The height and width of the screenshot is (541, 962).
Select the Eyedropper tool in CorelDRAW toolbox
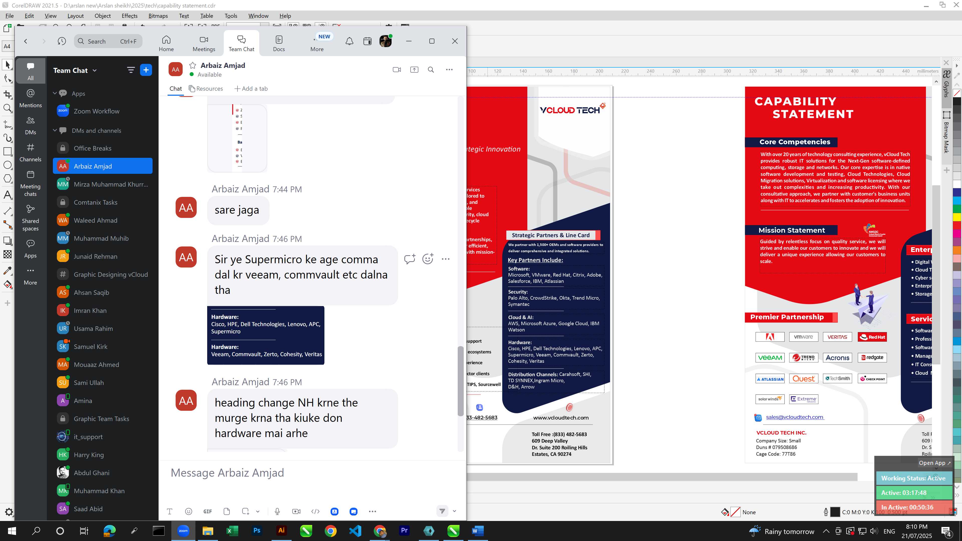(x=7, y=270)
